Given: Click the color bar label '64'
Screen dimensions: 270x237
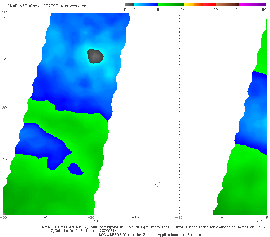Looking at the screenshot, I should coord(238,9).
